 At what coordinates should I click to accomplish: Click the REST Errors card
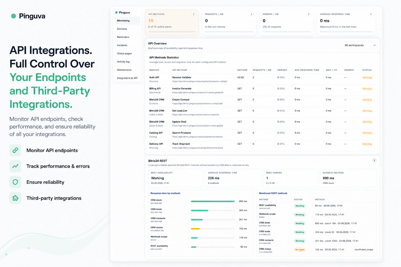(x=290, y=178)
